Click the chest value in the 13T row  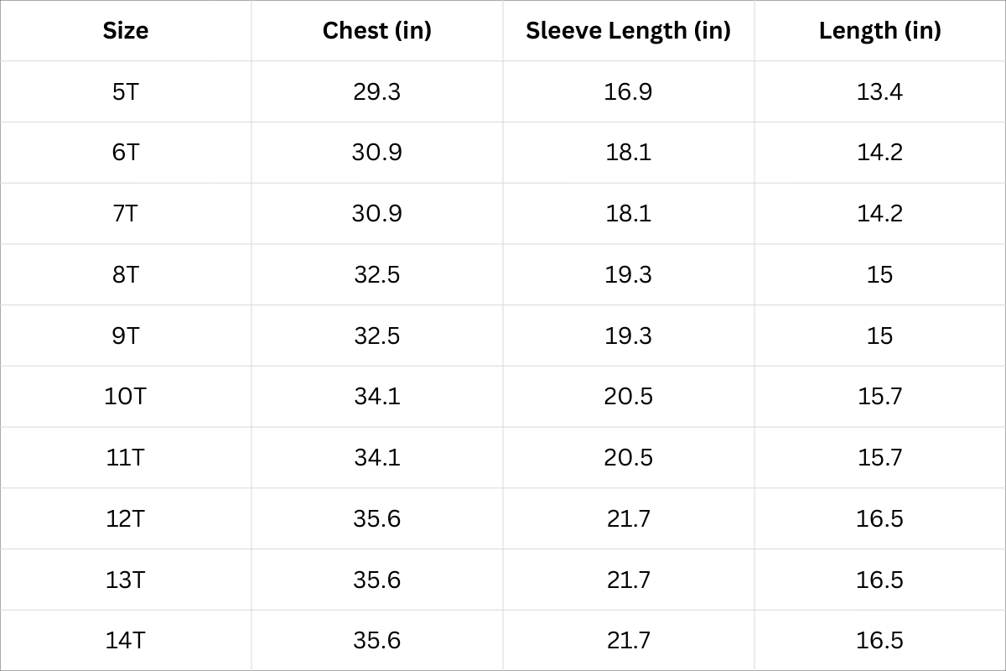pos(376,580)
